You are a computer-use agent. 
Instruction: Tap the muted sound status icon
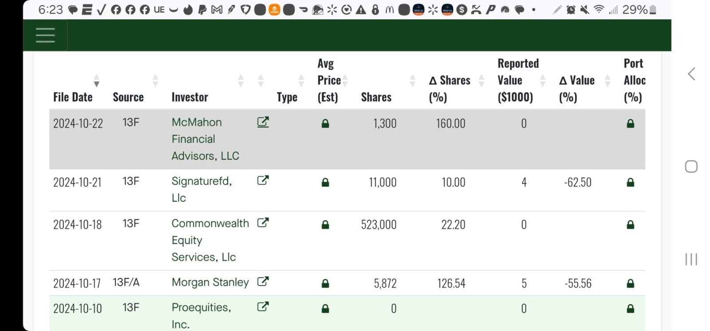pyautogui.click(x=585, y=9)
